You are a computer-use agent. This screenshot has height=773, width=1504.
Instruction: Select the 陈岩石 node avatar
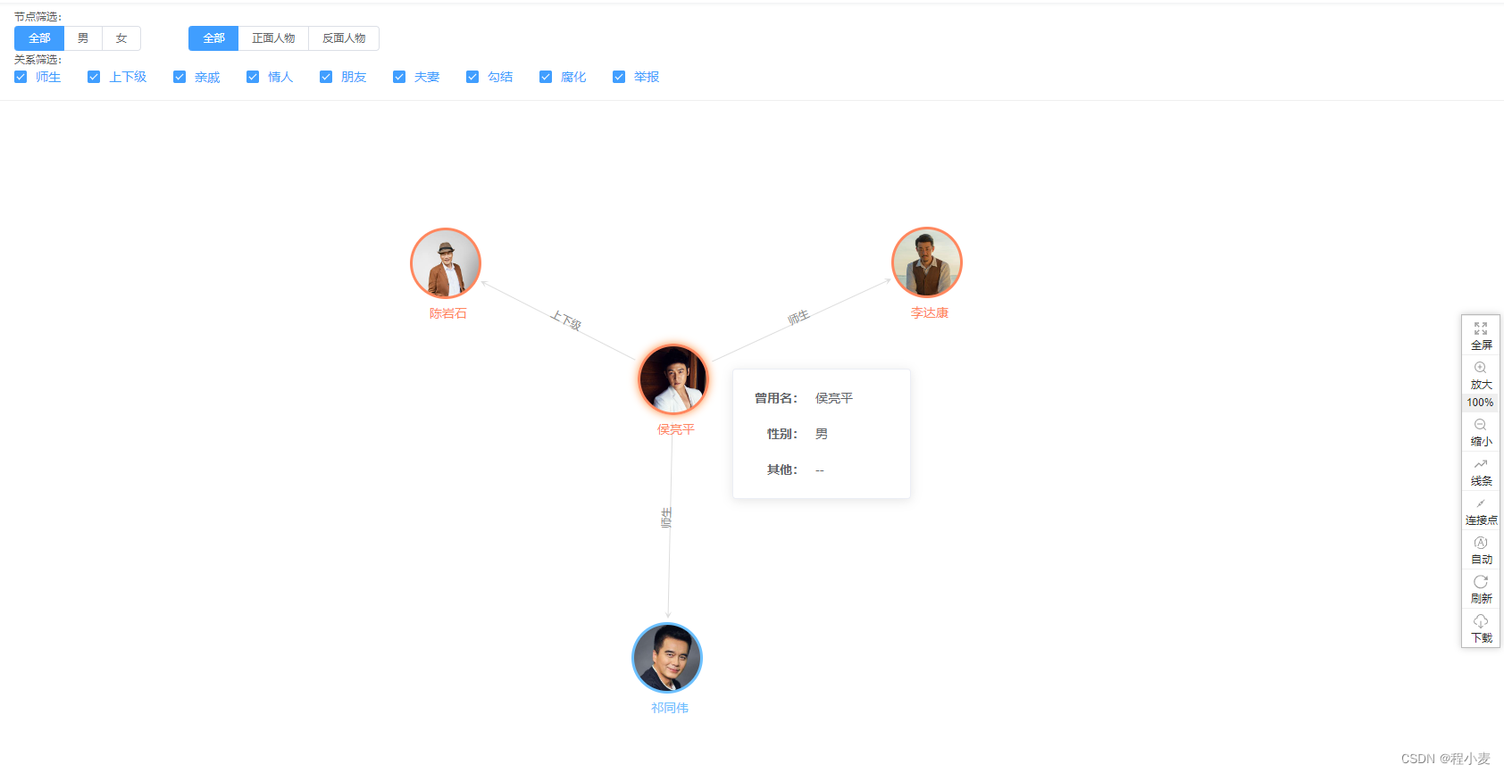click(446, 263)
